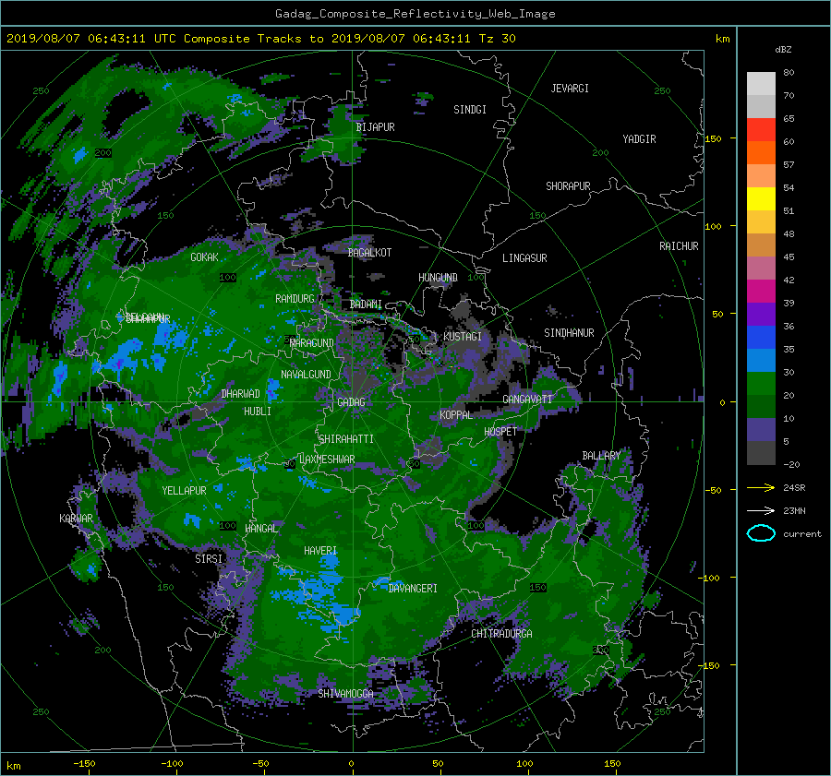Click the YELLAPUR city label
The image size is (831, 776).
184,491
